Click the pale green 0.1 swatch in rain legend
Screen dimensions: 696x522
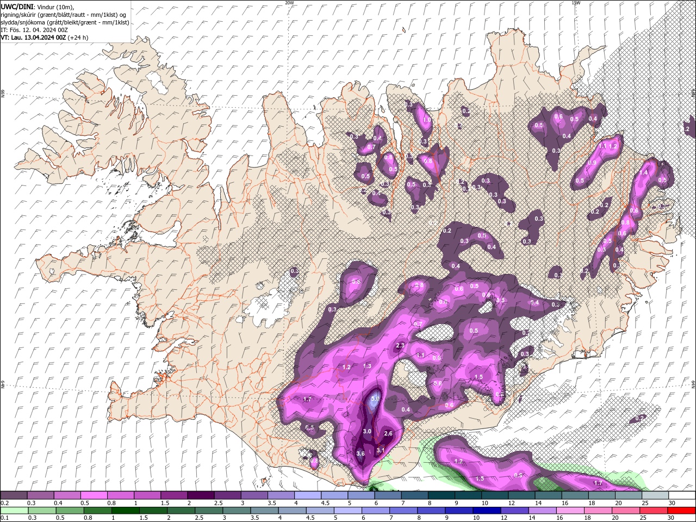coord(14,510)
